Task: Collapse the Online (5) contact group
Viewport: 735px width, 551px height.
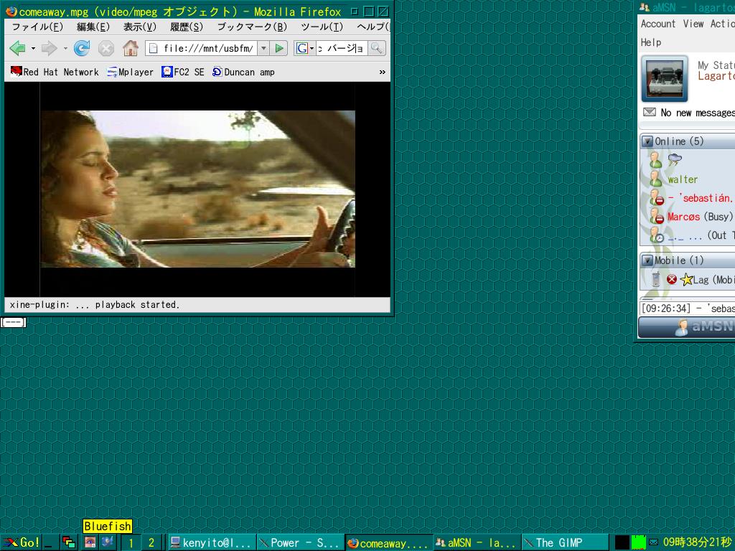Action: [647, 141]
